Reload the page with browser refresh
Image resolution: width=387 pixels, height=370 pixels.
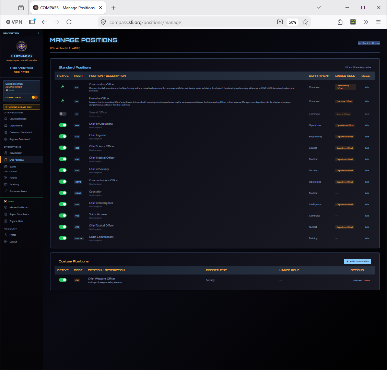(x=69, y=22)
